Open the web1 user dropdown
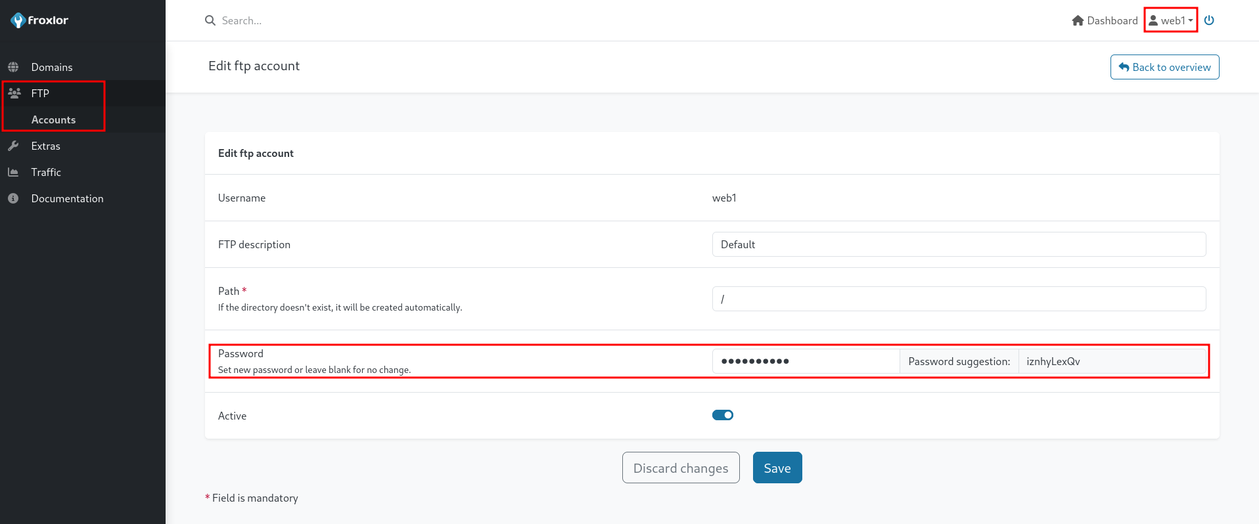Screen dimensions: 1259x524 coord(1170,20)
